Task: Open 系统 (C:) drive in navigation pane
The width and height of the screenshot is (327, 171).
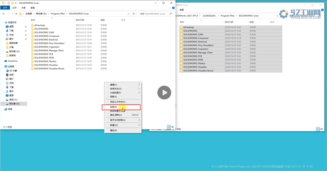Action: [x=13, y=99]
